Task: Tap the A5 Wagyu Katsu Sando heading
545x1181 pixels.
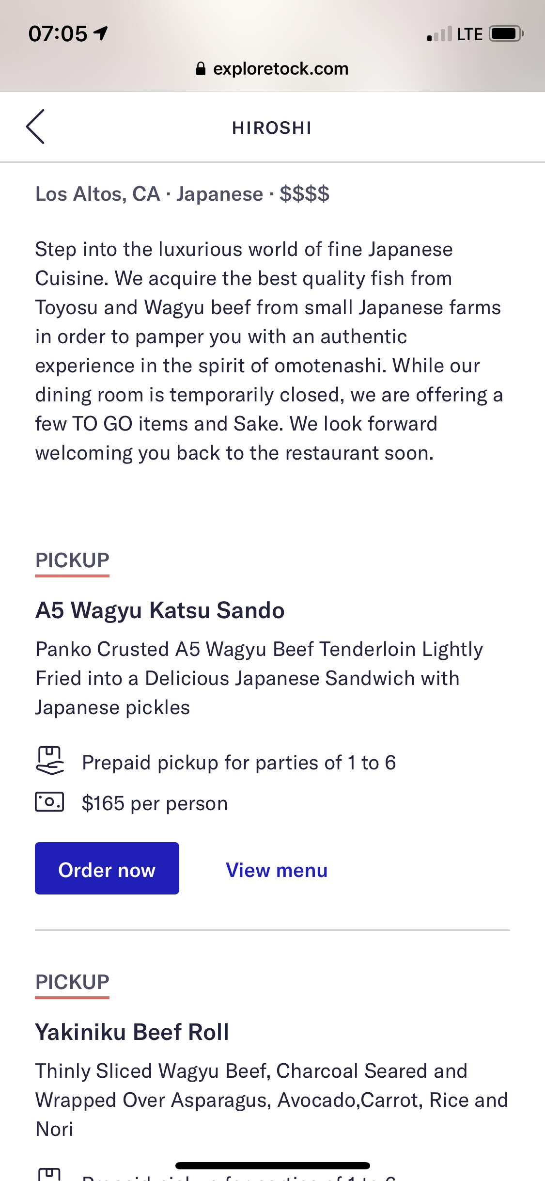Action: [160, 610]
